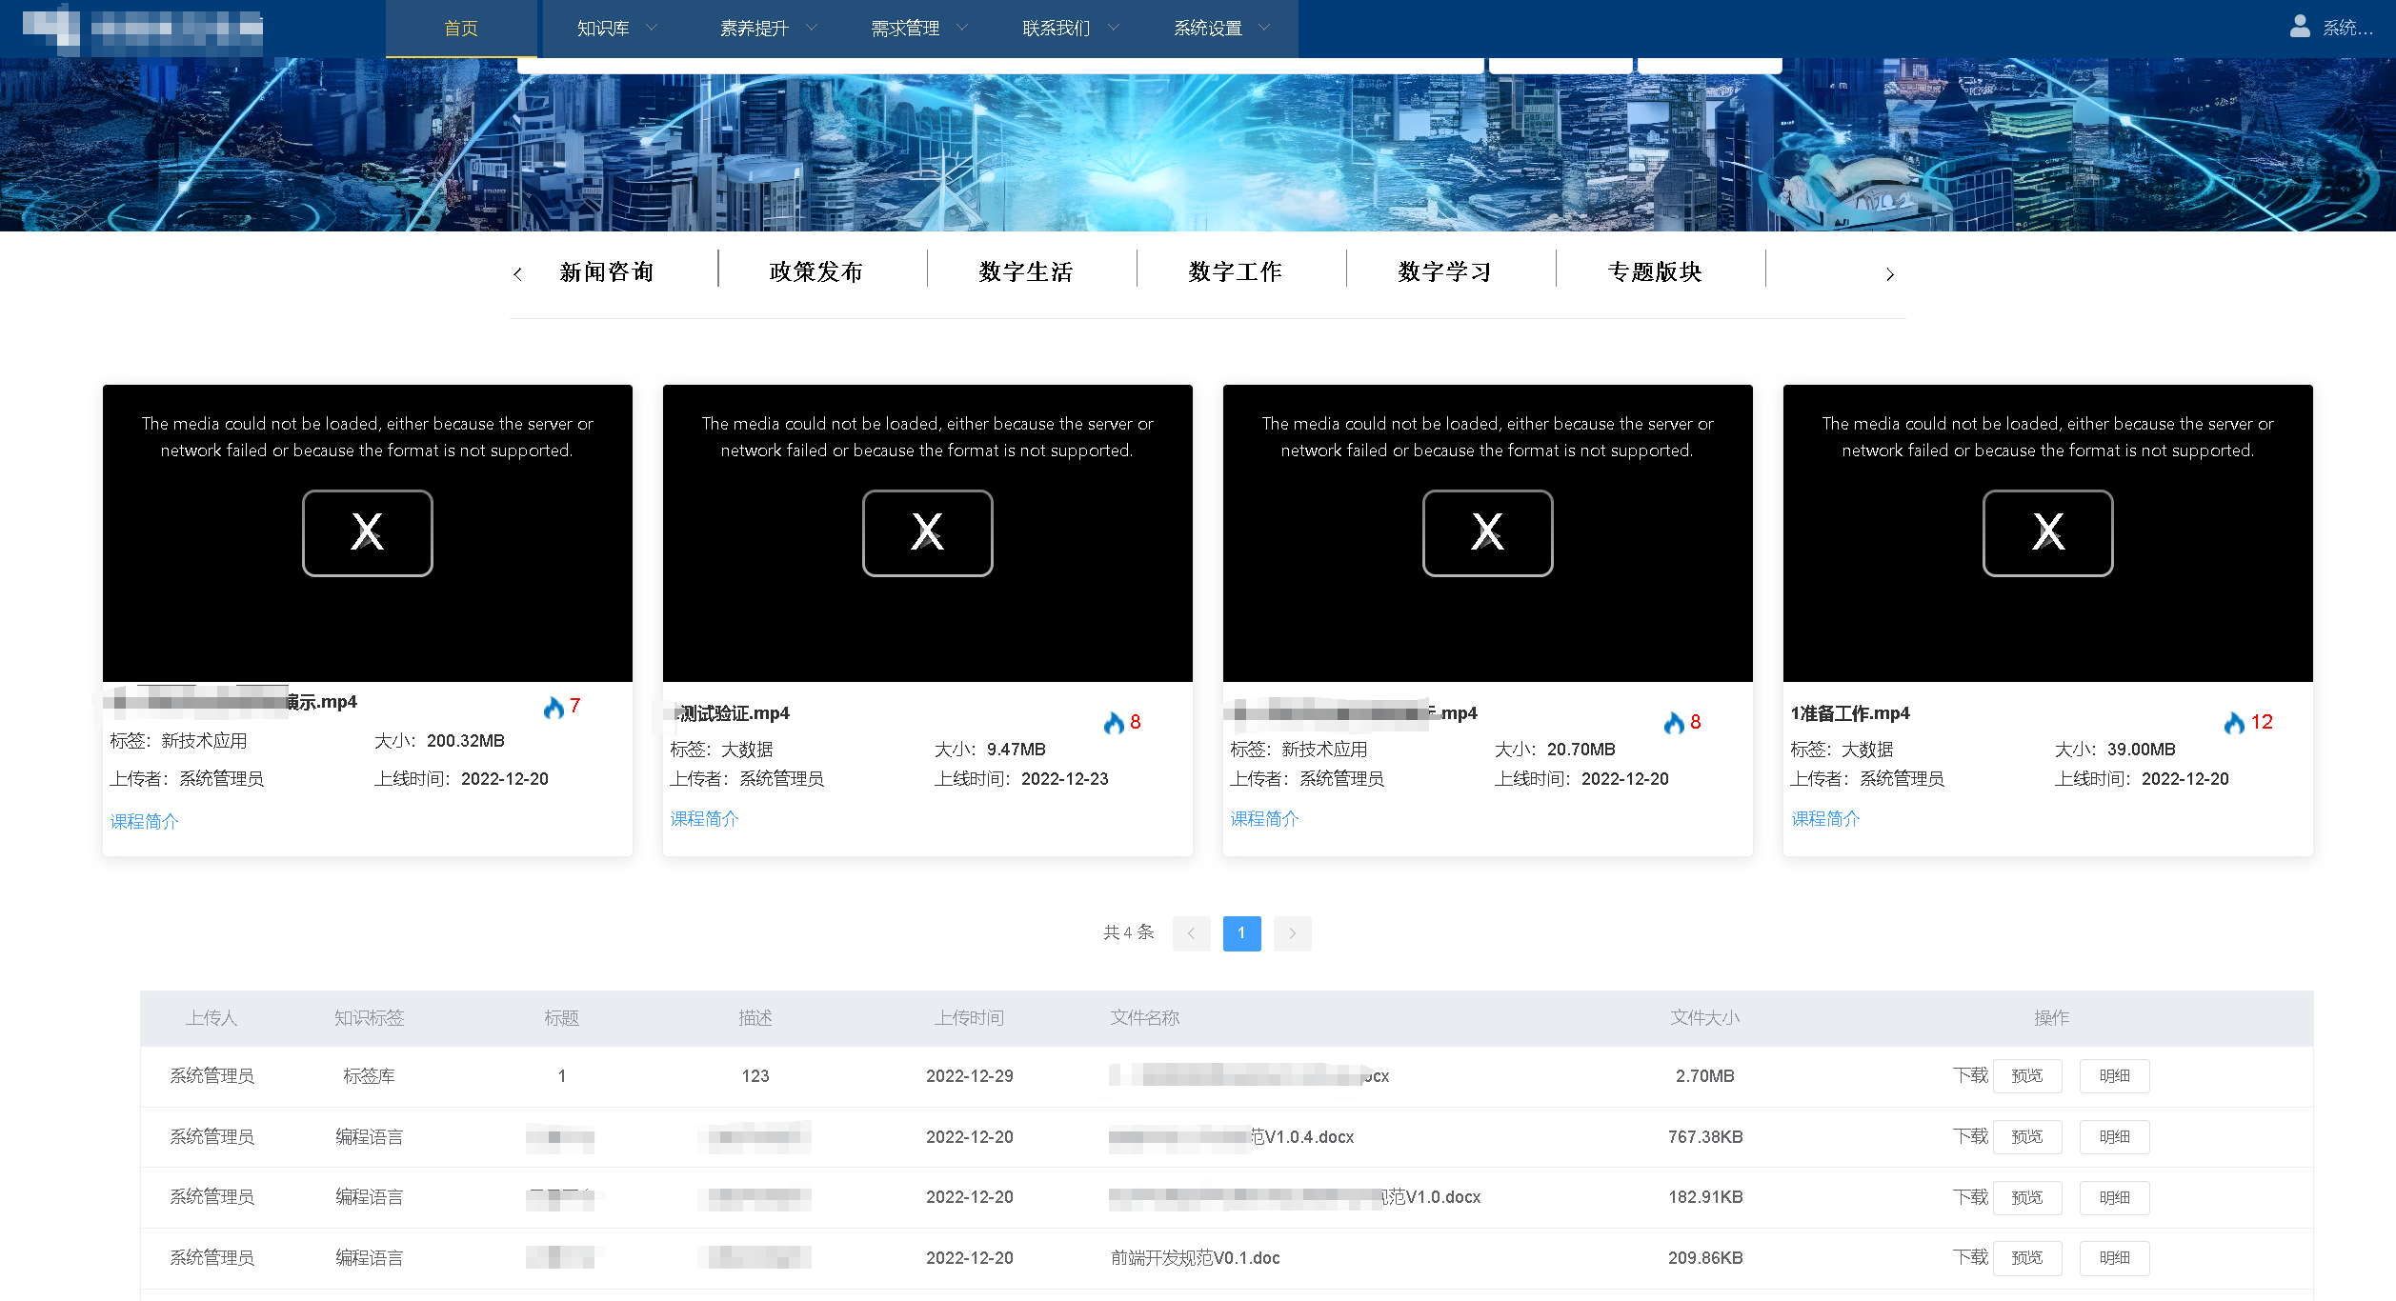Screen dimensions: 2396x1301
Task: Expand the 知识库 dropdown menu
Action: [616, 29]
